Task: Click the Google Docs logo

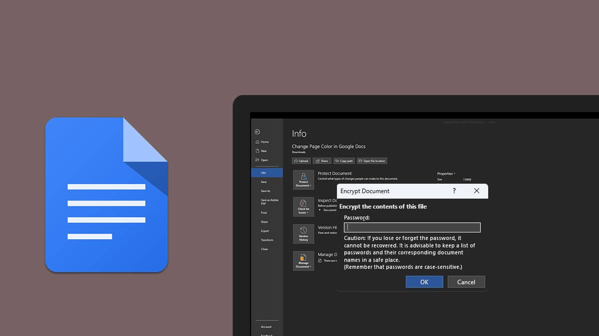Action: [106, 195]
